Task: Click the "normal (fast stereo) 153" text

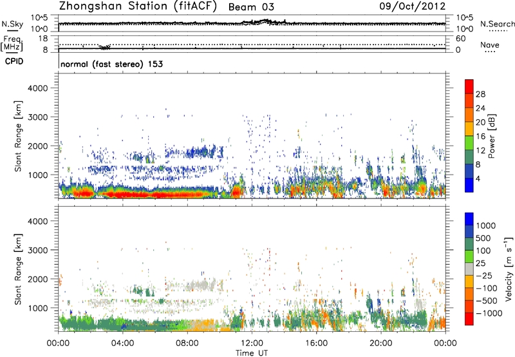Action: (x=111, y=64)
